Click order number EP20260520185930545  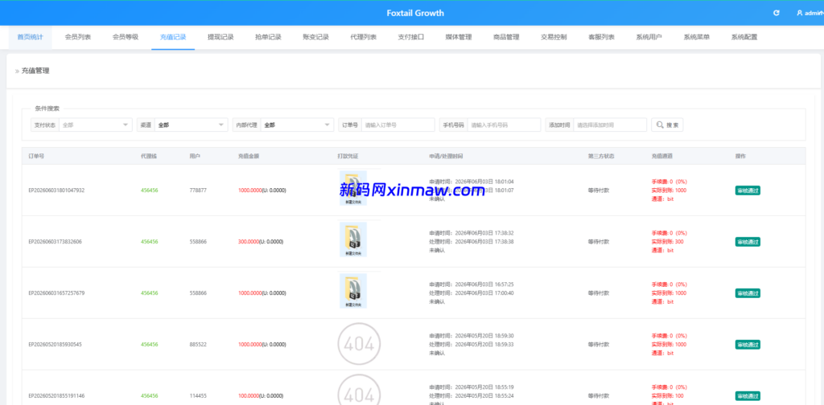[x=56, y=345]
